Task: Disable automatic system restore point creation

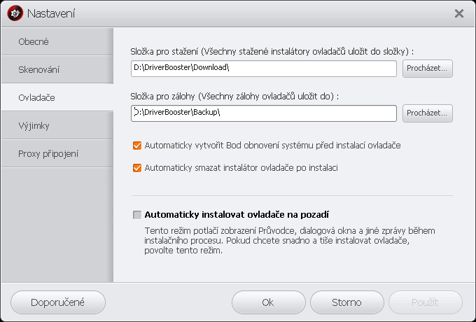Action: pos(137,146)
